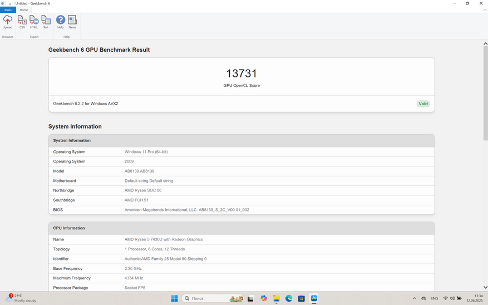
Task: Click the Windows Start button
Action: tap(174, 299)
